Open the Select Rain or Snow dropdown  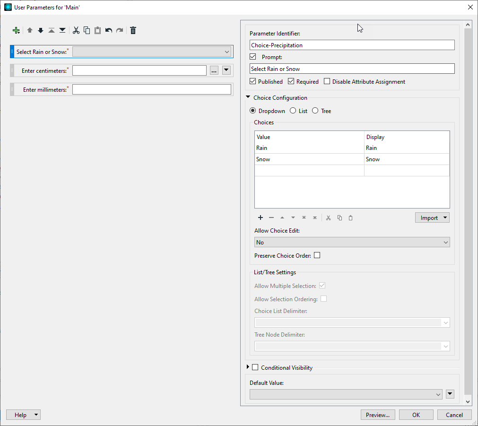151,52
